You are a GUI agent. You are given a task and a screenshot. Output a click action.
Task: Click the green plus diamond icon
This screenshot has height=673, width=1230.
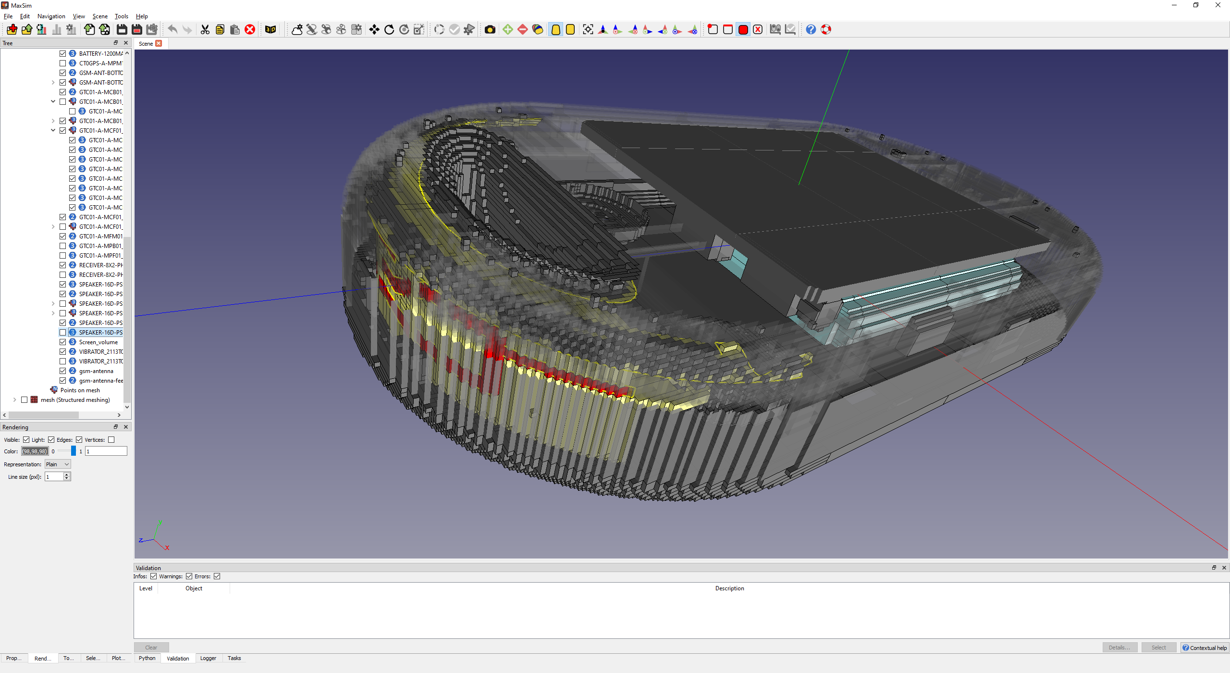pyautogui.click(x=507, y=30)
